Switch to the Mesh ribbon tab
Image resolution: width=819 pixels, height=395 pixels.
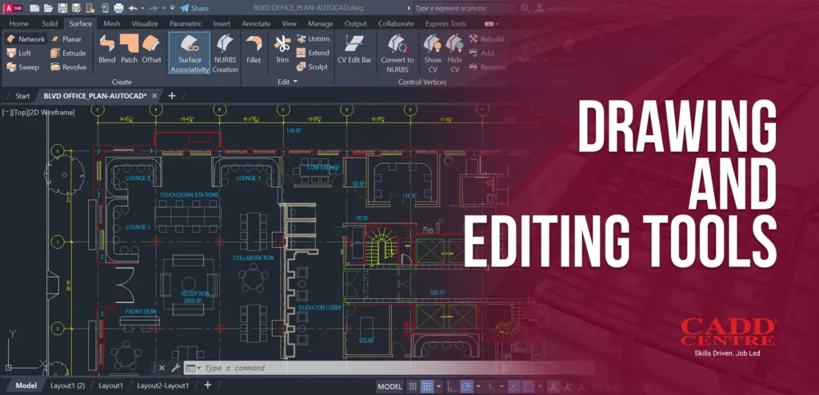(x=112, y=24)
